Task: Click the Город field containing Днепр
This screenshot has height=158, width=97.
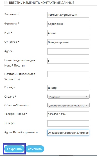Action: coord(68,88)
